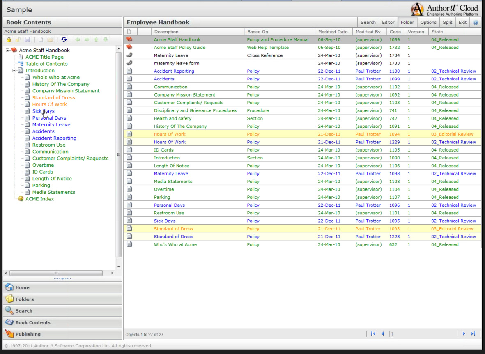This screenshot has height=354, width=485.
Task: Click the dotted panel collapse handle above Home
Action: tap(62, 278)
